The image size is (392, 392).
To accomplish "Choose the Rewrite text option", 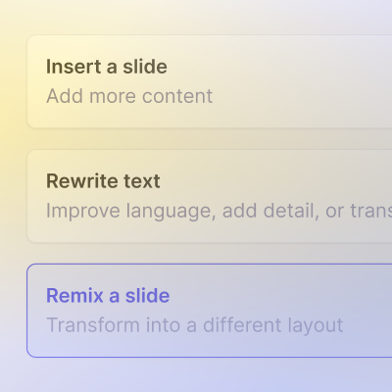I will coord(210,196).
